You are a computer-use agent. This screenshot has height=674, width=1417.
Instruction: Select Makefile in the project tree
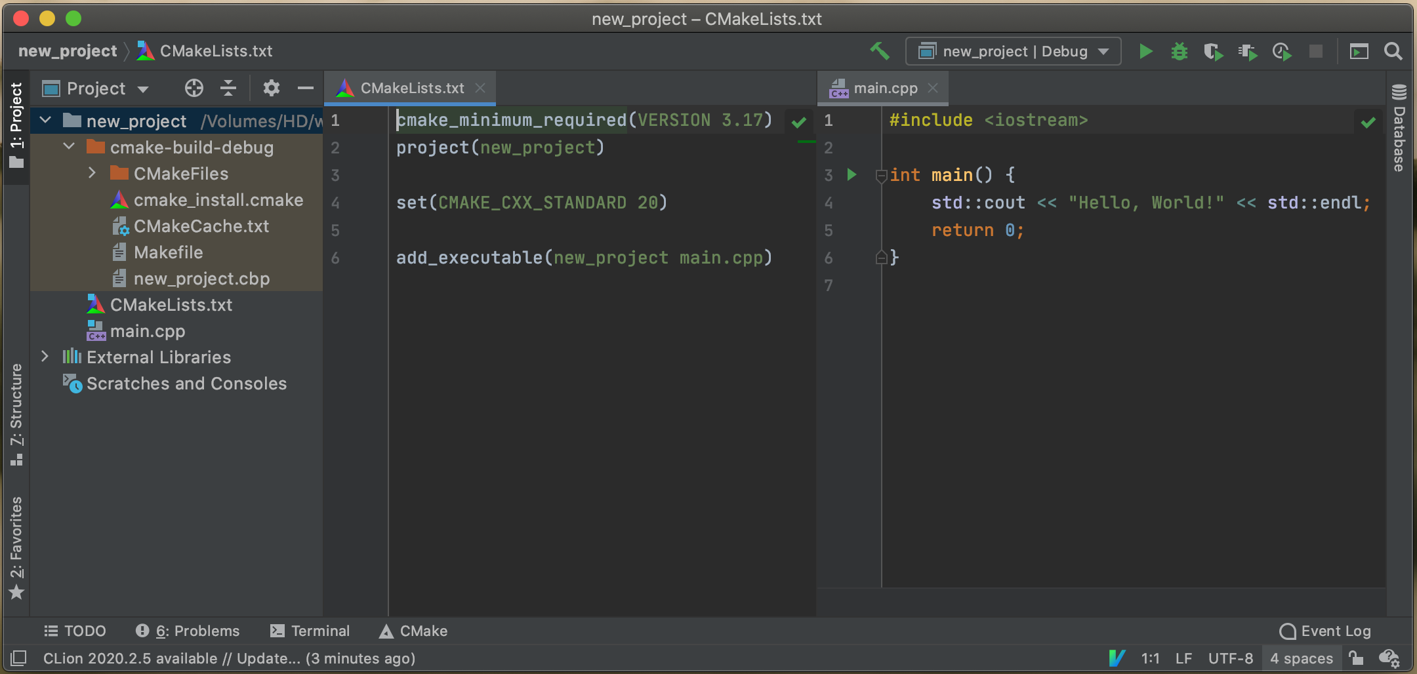[x=168, y=252]
